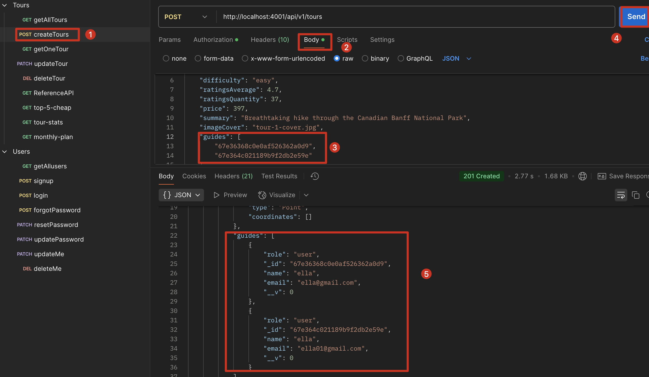
Task: Open the getAllTours GET request
Action: pos(50,20)
